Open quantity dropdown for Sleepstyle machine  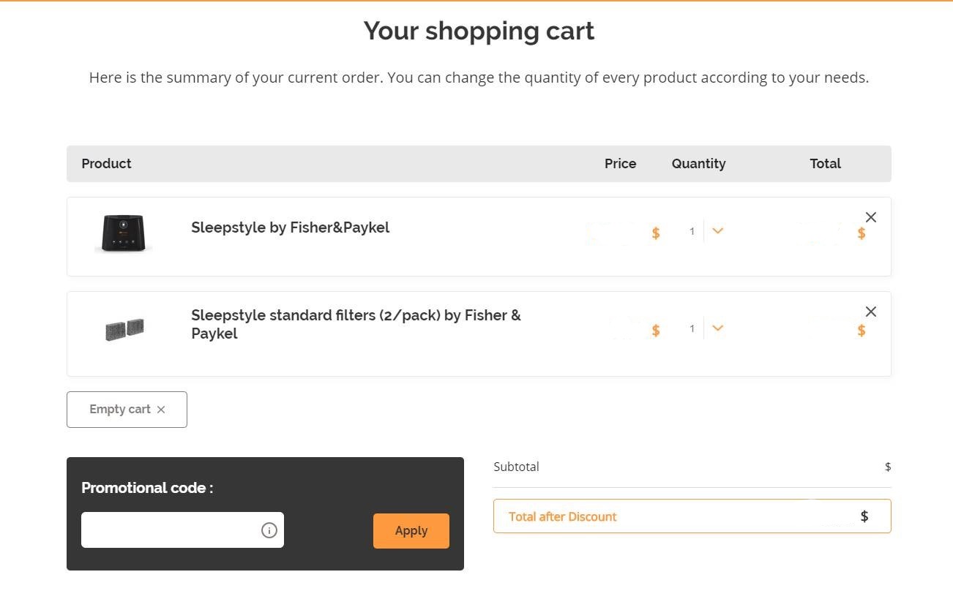(x=717, y=231)
